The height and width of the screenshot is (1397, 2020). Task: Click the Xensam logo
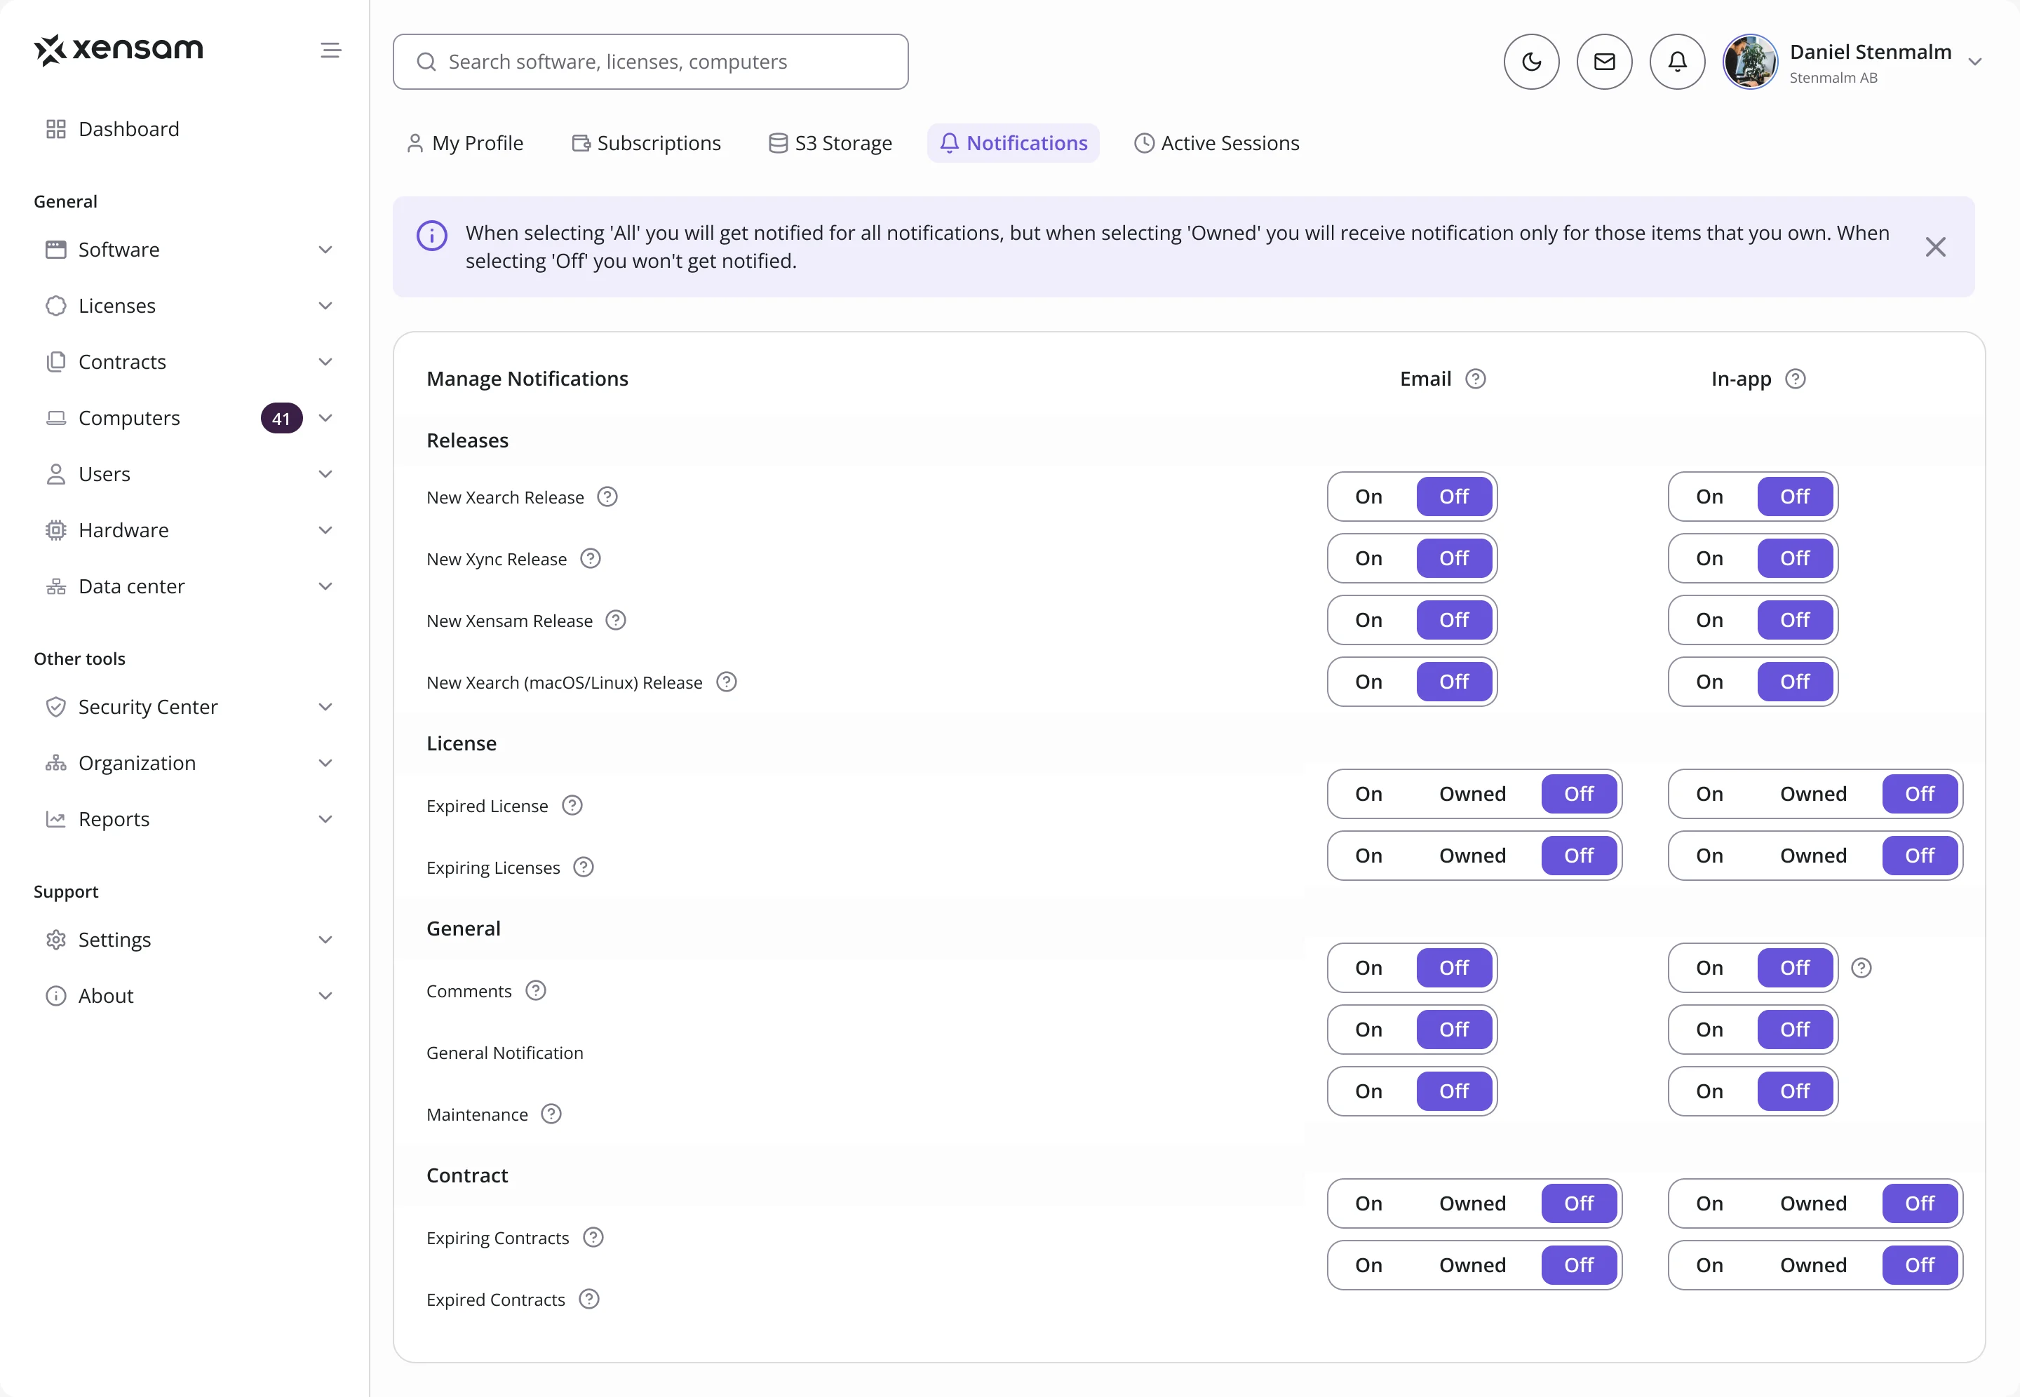pos(118,50)
